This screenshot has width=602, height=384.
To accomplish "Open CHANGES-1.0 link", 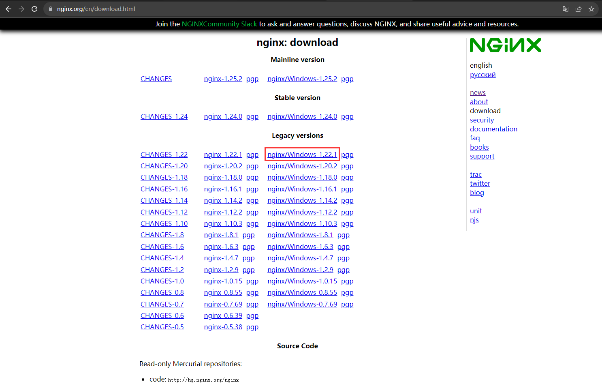I will click(162, 281).
